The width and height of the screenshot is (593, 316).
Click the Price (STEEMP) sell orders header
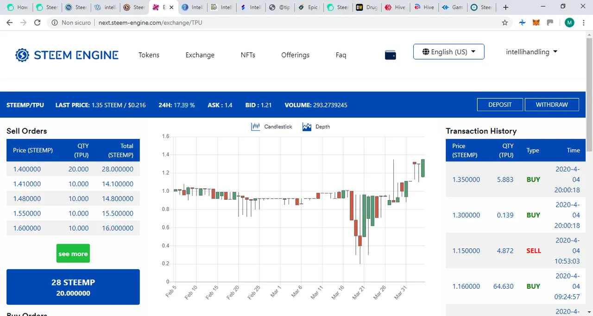[33, 150]
